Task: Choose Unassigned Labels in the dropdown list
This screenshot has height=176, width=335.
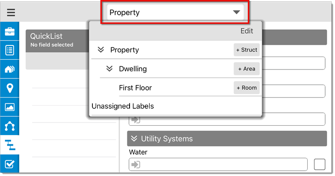Action: click(123, 106)
